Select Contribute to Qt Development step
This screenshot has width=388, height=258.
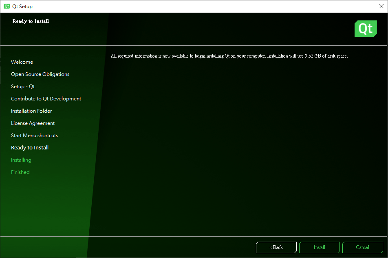click(46, 99)
